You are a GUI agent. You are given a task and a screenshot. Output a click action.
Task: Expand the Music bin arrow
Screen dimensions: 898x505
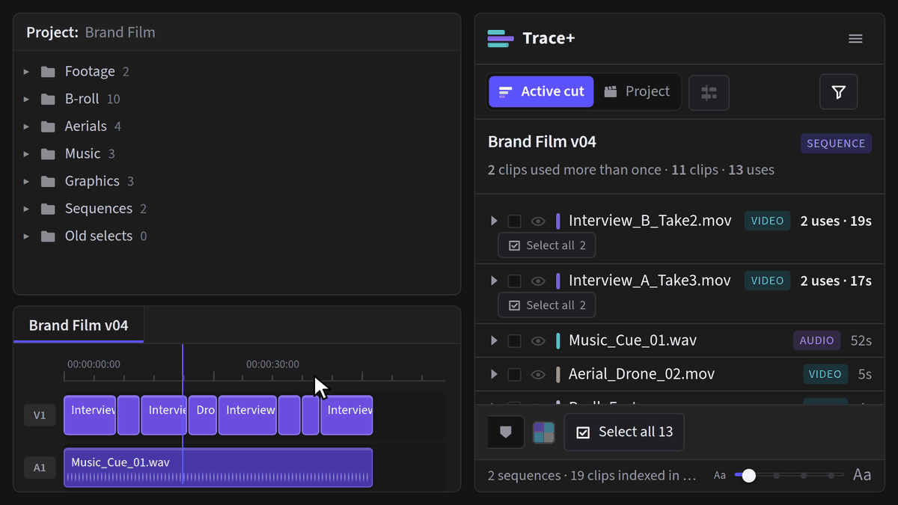(x=26, y=154)
